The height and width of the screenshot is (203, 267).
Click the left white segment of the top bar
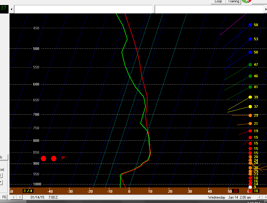click(83, 9)
